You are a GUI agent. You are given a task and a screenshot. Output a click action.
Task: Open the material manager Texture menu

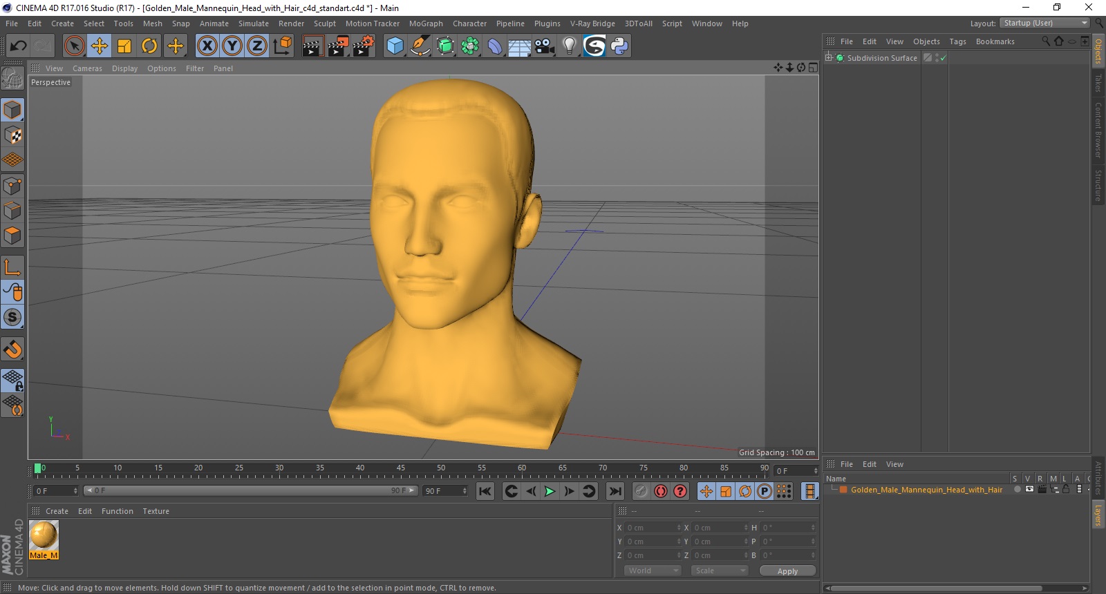point(156,511)
